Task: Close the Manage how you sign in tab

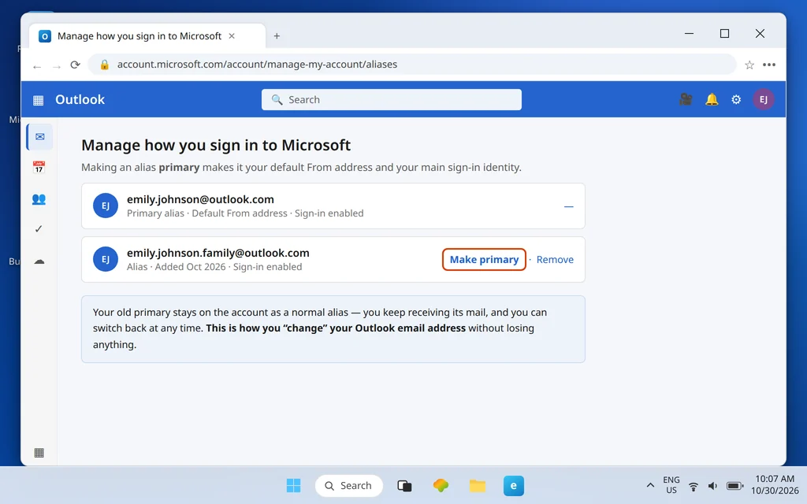Action: coord(232,36)
